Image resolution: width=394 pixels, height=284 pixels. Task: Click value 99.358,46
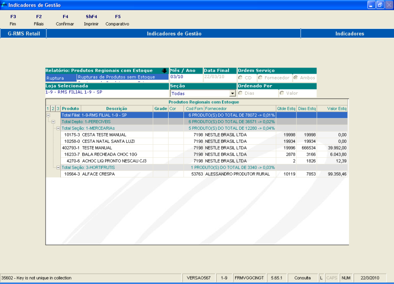(x=337, y=174)
